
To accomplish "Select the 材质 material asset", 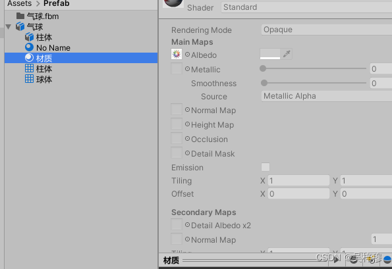I will (x=81, y=58).
